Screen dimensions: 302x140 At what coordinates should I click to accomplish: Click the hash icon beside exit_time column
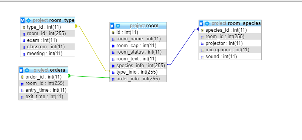(x=22, y=97)
